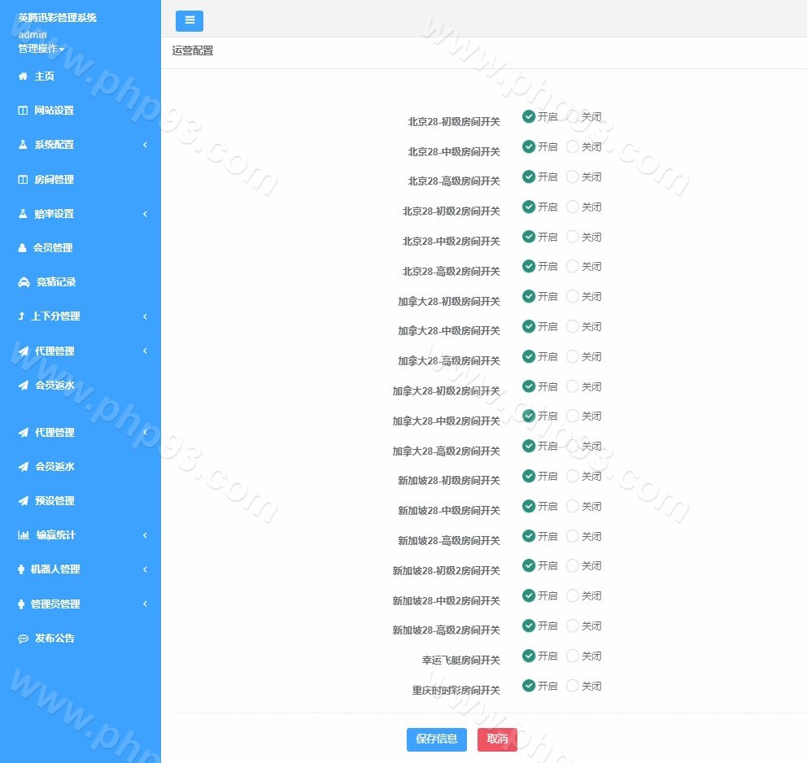Click the 保存信息 button
This screenshot has width=807, height=763.
(x=437, y=739)
